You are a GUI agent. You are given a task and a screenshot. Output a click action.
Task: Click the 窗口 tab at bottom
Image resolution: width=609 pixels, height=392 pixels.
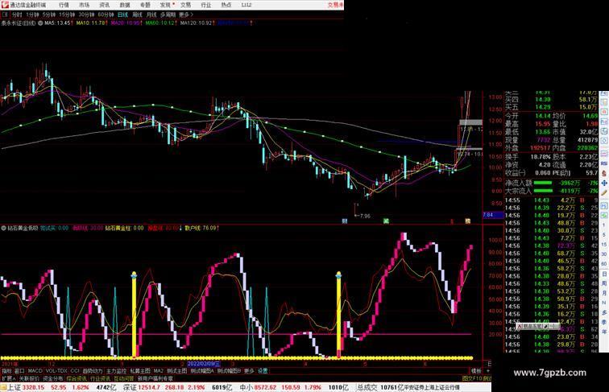pos(19,371)
